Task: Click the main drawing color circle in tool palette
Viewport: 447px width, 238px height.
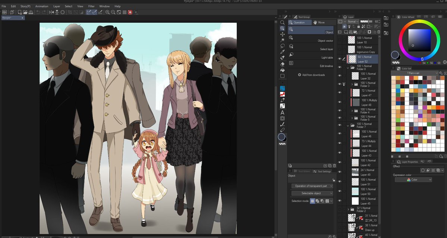Action: (281, 137)
